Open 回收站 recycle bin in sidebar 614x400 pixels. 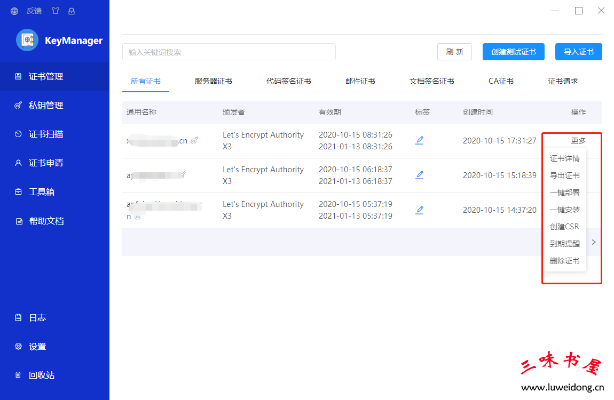click(x=41, y=375)
